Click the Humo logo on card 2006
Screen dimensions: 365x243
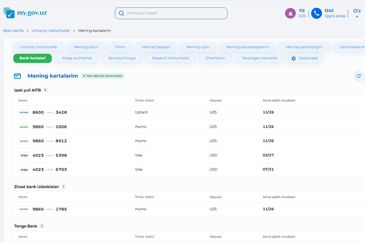click(x=24, y=127)
